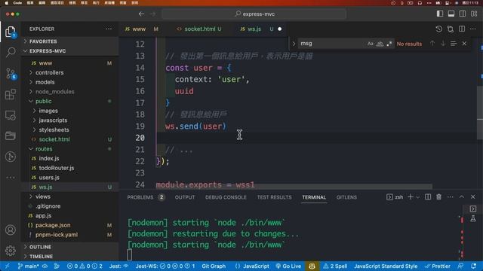
Task: Maximize the panel size
Action: click(462, 197)
